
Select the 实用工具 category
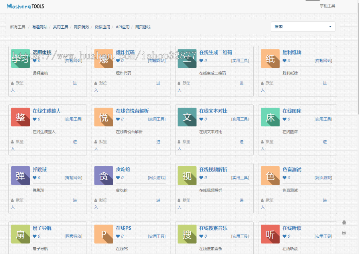coord(61,27)
